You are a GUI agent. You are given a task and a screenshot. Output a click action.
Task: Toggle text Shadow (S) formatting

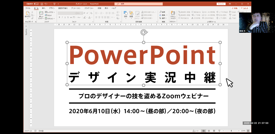68,17
